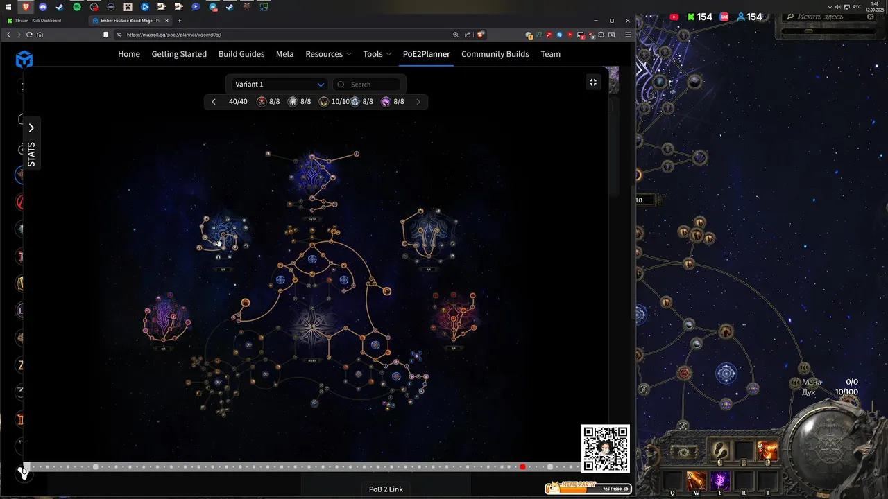This screenshot has height=499, width=888.
Task: Click the PoB 2 Link button
Action: coord(386,489)
